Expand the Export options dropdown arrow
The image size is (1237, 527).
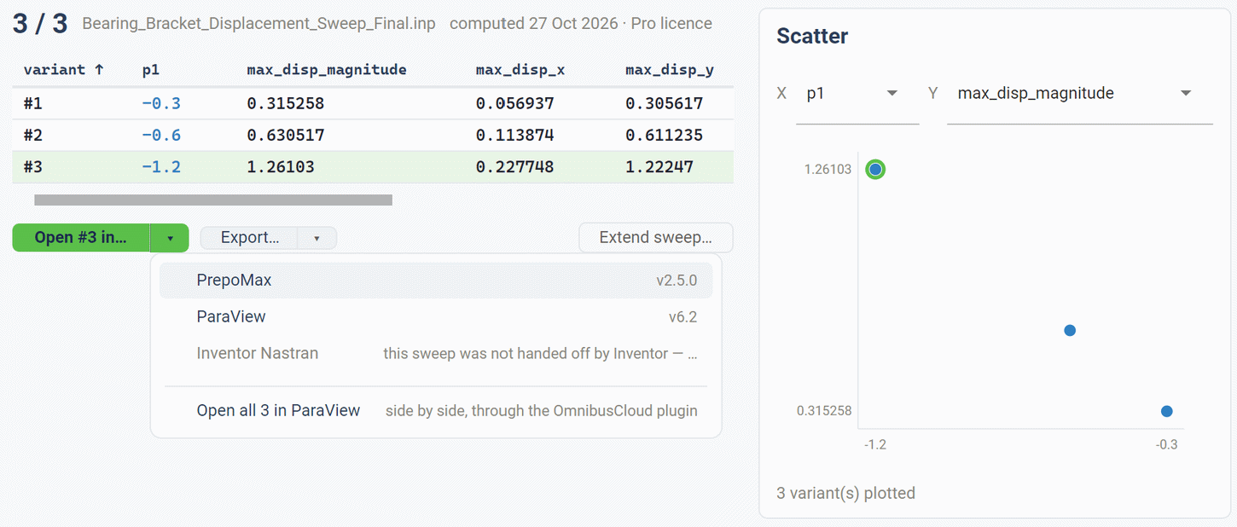(x=317, y=238)
